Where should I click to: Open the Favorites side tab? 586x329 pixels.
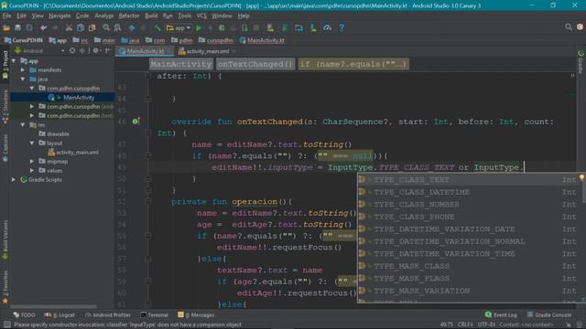[x=5, y=287]
